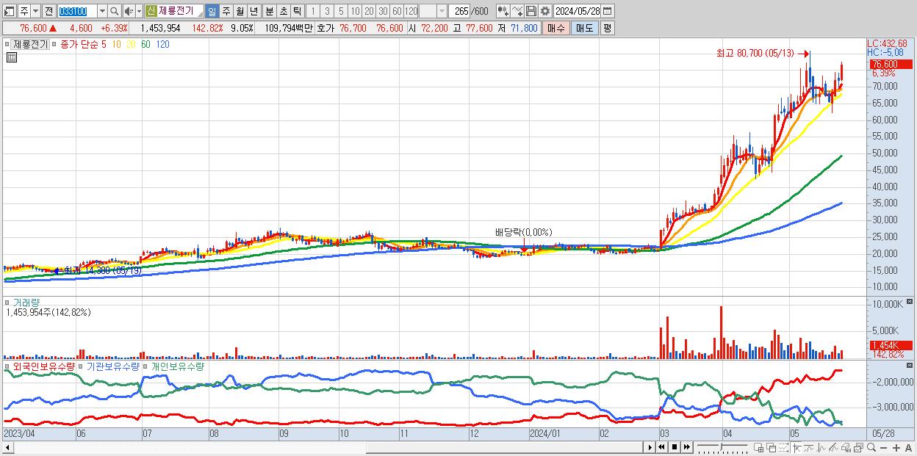The height and width of the screenshot is (456, 917).
Task: Click the speaker sound icon in top toolbar
Action: 129,11
